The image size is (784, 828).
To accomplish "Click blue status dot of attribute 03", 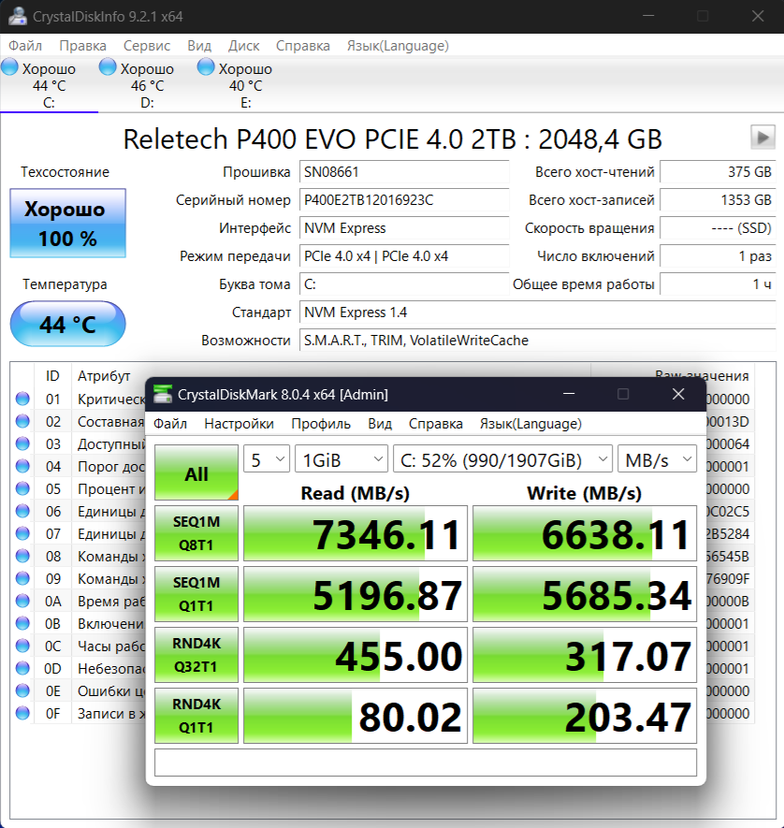I will (22, 443).
